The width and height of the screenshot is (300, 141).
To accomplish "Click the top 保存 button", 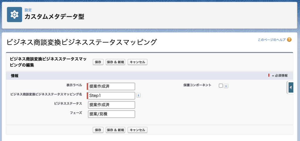I will pyautogui.click(x=98, y=62).
